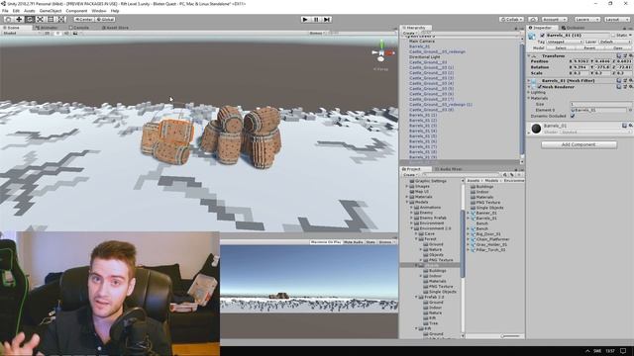Select the Rotate tool in the toolbar

coord(30,19)
